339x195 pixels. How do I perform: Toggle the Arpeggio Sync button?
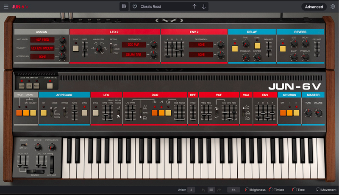point(84,113)
